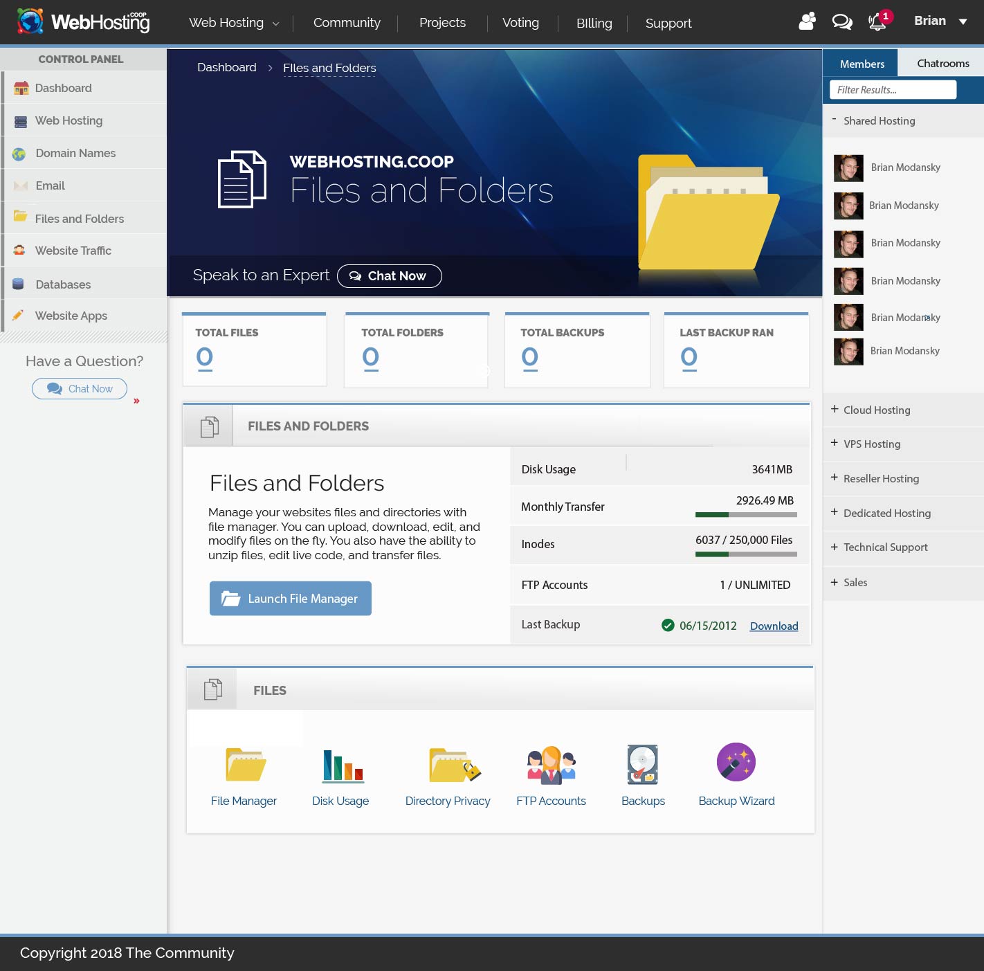Click the large documents icon in the banner
The width and height of the screenshot is (984, 971).
[242, 179]
